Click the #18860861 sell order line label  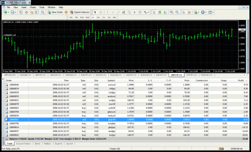pyautogui.click(x=10, y=35)
